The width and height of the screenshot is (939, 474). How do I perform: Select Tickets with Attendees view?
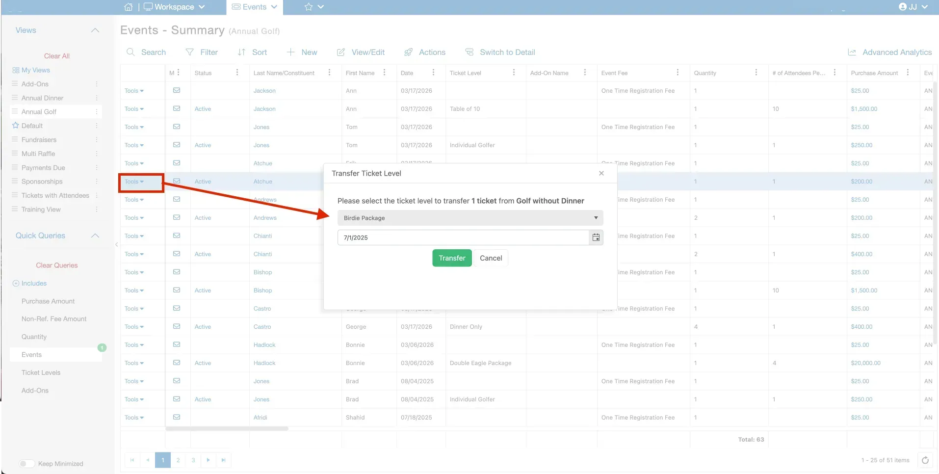click(55, 195)
